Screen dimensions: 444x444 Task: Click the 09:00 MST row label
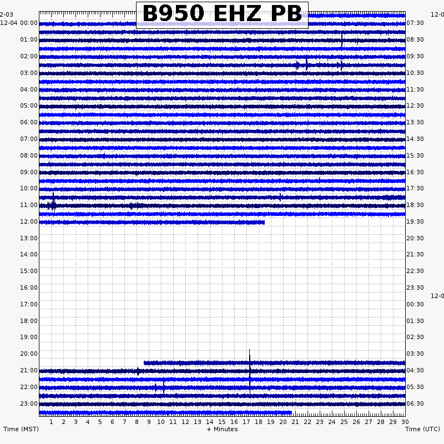tap(29, 173)
